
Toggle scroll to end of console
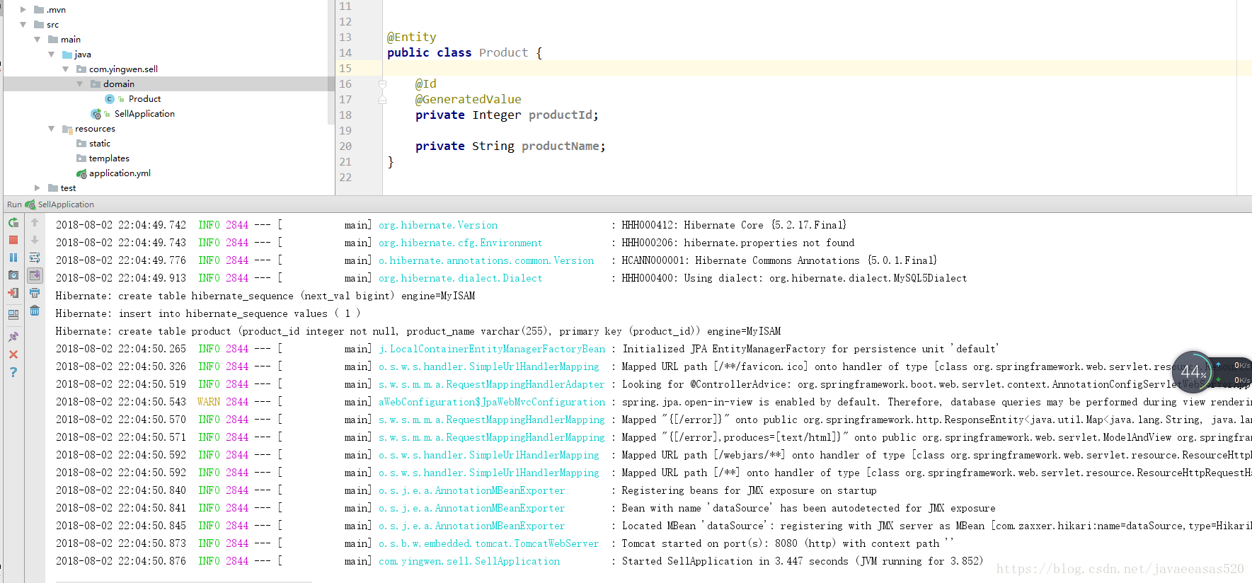point(35,275)
